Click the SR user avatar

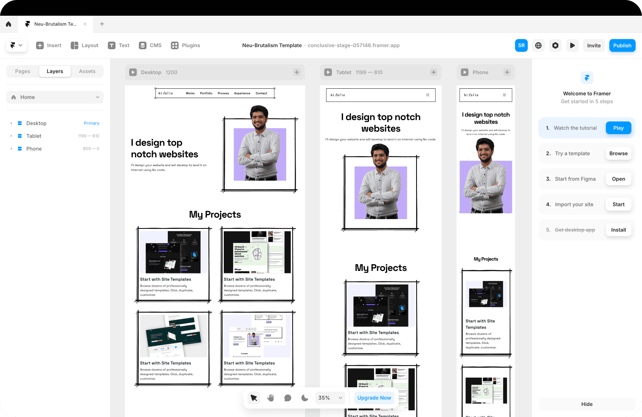pyautogui.click(x=521, y=45)
